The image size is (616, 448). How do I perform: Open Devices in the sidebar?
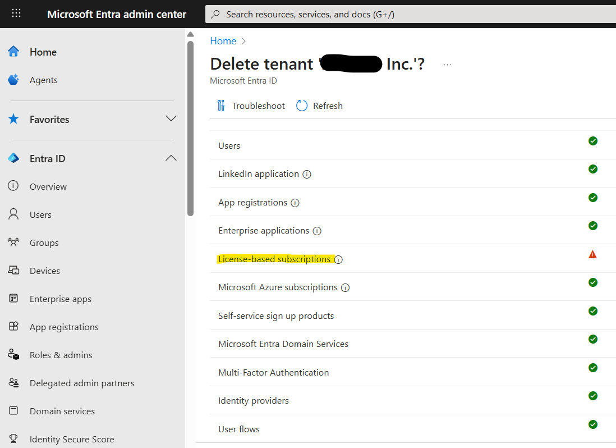click(x=45, y=271)
